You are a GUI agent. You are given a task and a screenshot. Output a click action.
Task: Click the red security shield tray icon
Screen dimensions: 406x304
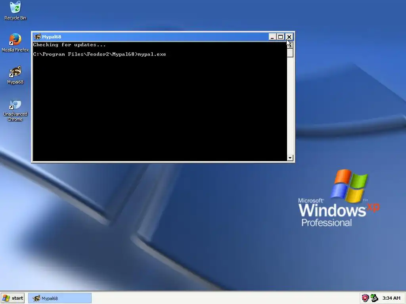[x=365, y=298]
